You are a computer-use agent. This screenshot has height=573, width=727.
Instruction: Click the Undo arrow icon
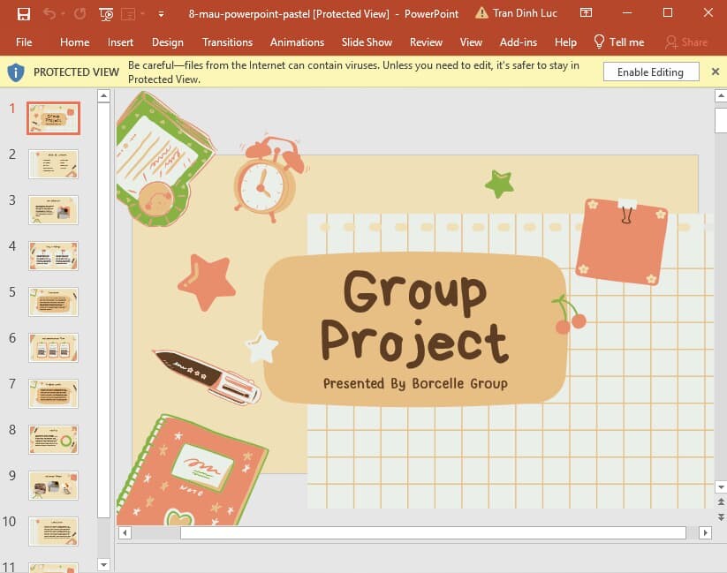[49, 14]
